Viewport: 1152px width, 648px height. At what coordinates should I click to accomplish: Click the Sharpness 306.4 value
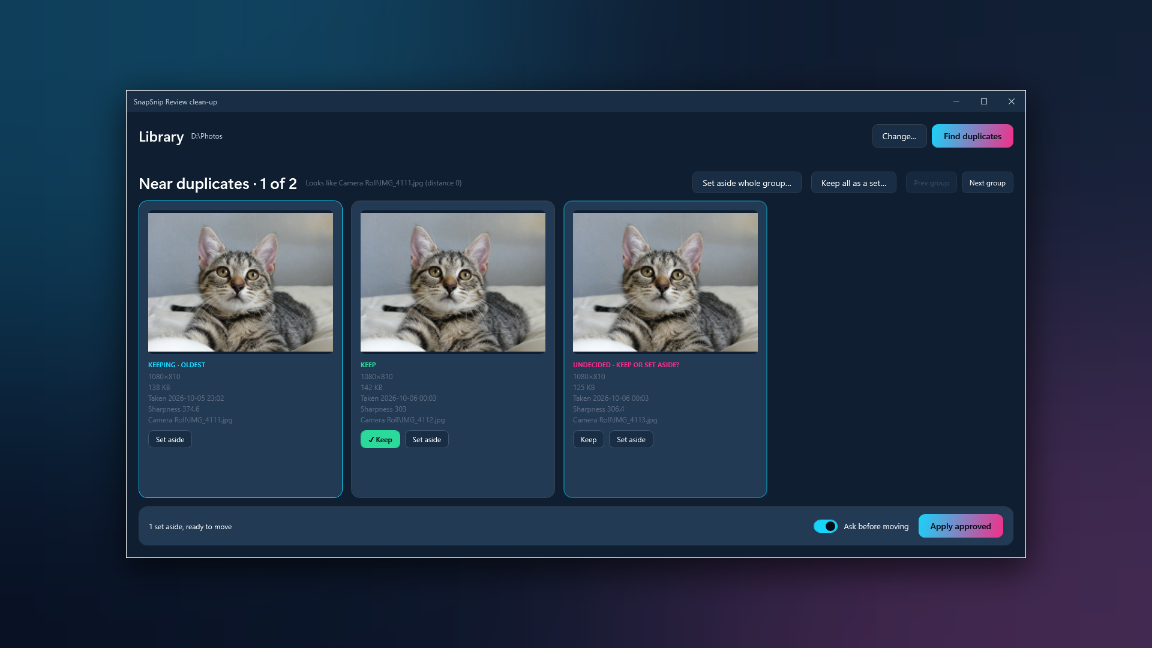click(x=598, y=409)
